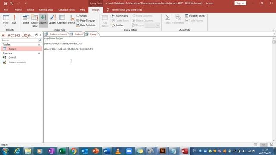Choose the Make Table query type
Screen dimensions: 276x155
[x=34, y=21]
